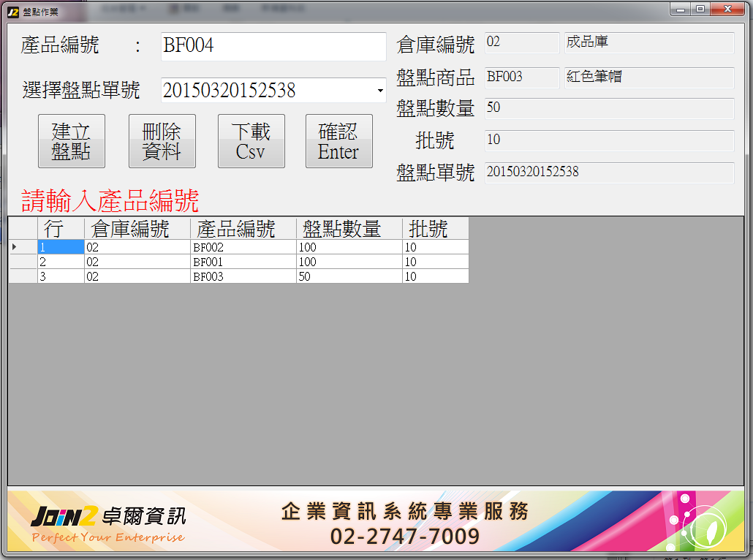Image resolution: width=753 pixels, height=560 pixels.
Task: Open the 選擇盤點單號 dropdown arrow
Action: pos(380,91)
